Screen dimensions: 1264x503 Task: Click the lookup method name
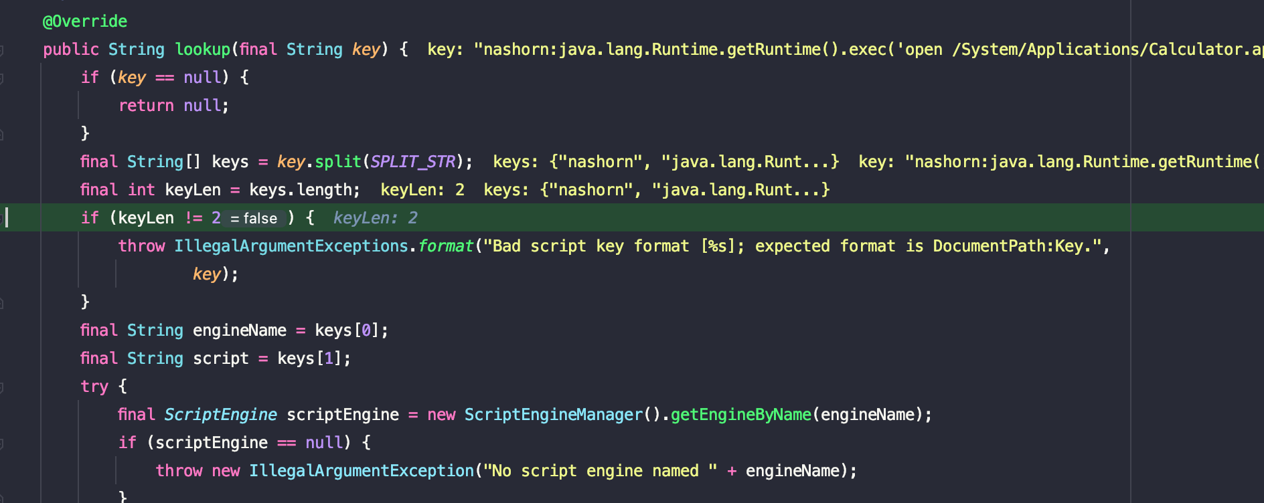[203, 49]
